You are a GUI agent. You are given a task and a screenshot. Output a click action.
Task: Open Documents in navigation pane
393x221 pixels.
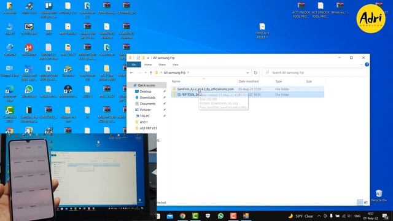(147, 104)
